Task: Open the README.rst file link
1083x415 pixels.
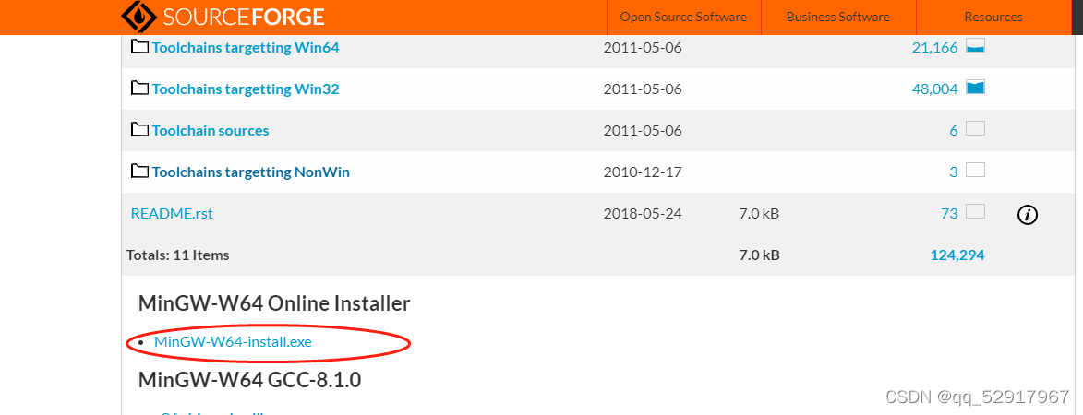Action: (172, 214)
